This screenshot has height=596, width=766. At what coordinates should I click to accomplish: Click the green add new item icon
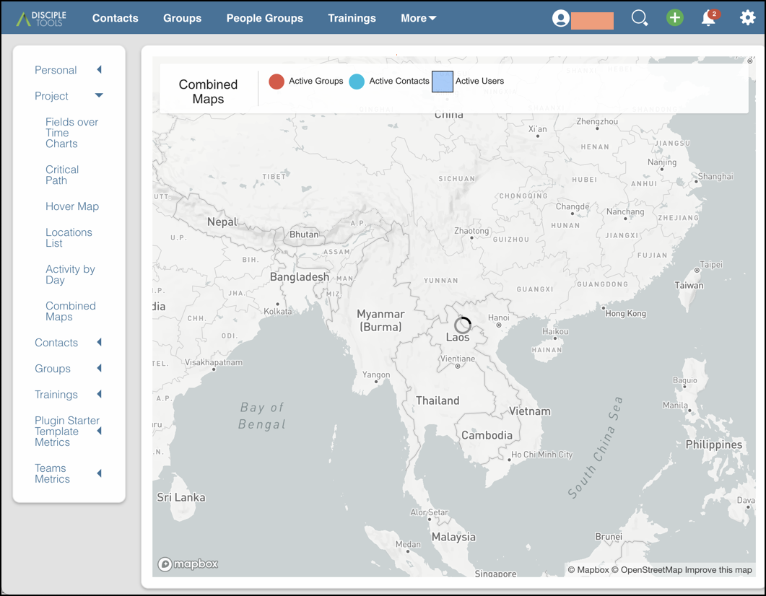674,17
